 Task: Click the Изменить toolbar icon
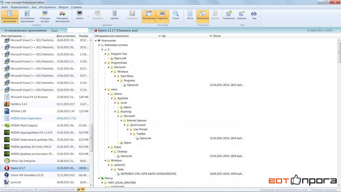point(98,15)
